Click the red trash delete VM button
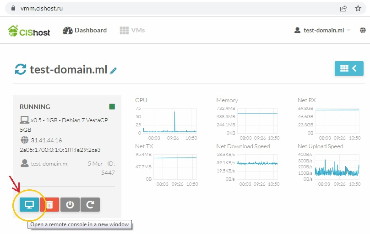This screenshot has width=370, height=234. (50, 205)
